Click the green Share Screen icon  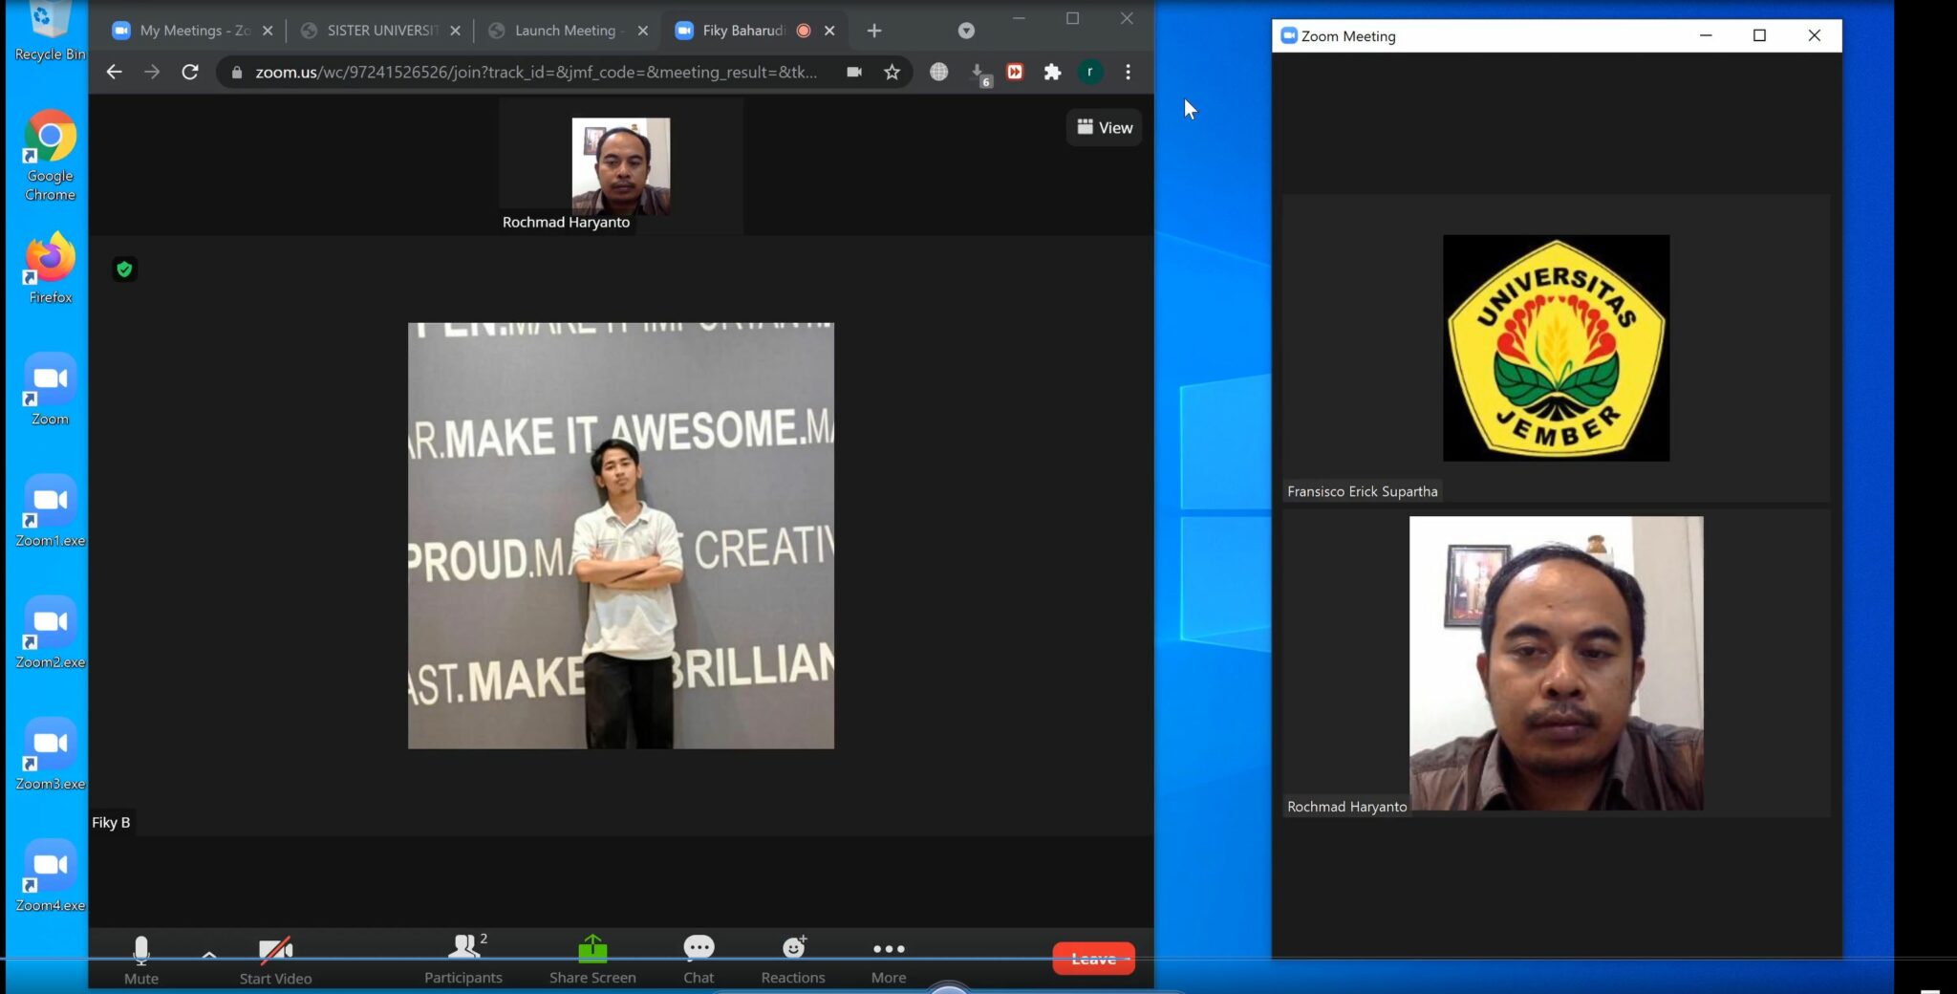(592, 948)
